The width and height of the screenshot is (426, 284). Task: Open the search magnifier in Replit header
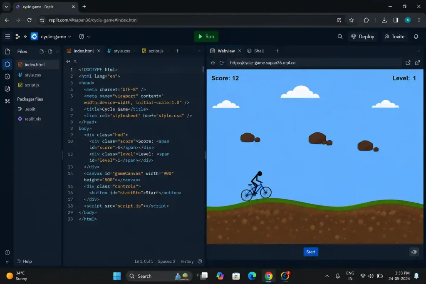(340, 36)
